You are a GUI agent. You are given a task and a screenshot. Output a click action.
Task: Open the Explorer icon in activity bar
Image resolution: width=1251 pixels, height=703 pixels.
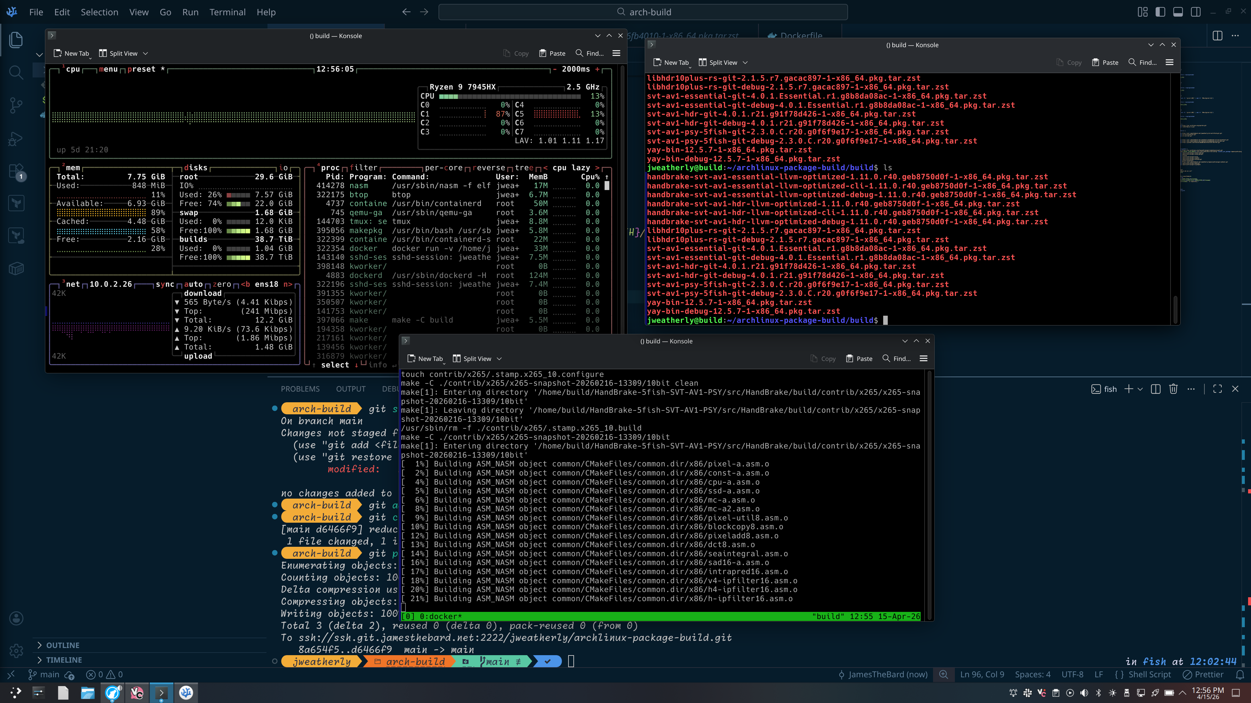[x=16, y=40]
